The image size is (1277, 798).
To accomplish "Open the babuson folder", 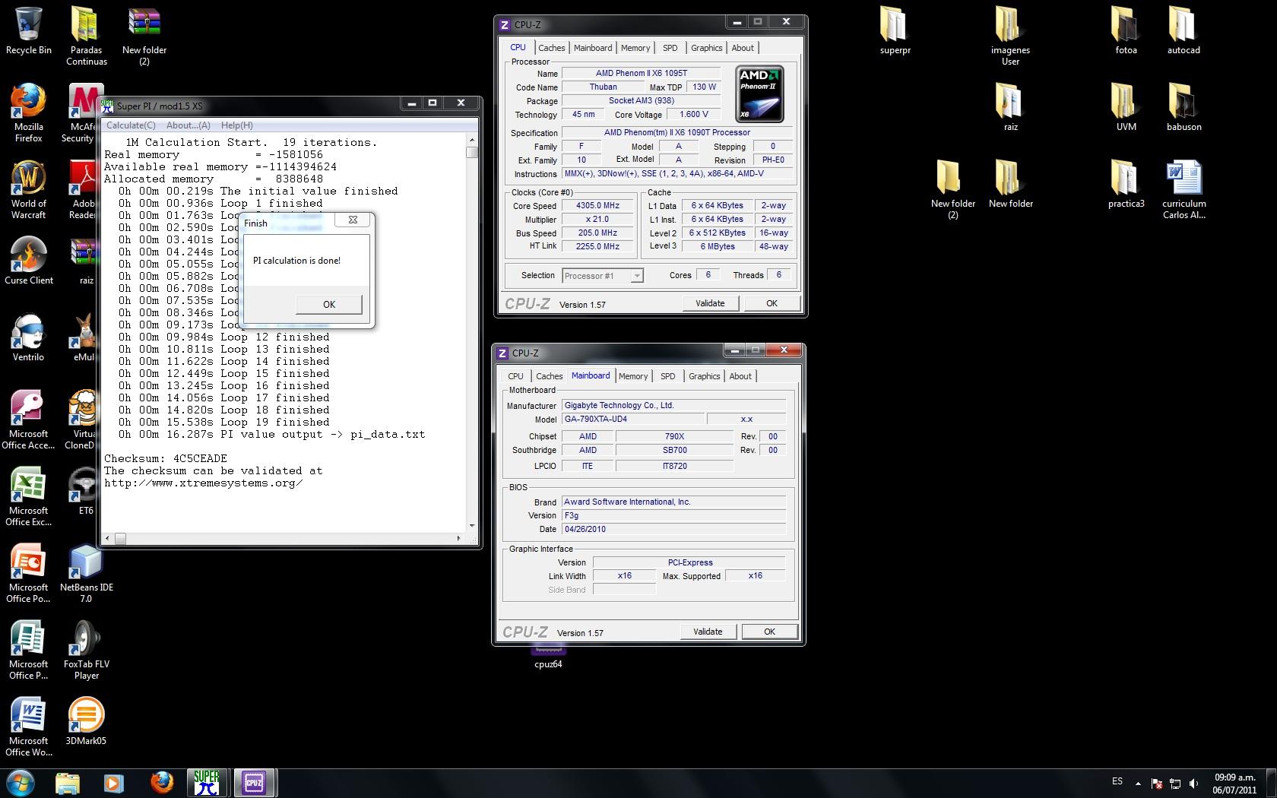I will pos(1184,107).
